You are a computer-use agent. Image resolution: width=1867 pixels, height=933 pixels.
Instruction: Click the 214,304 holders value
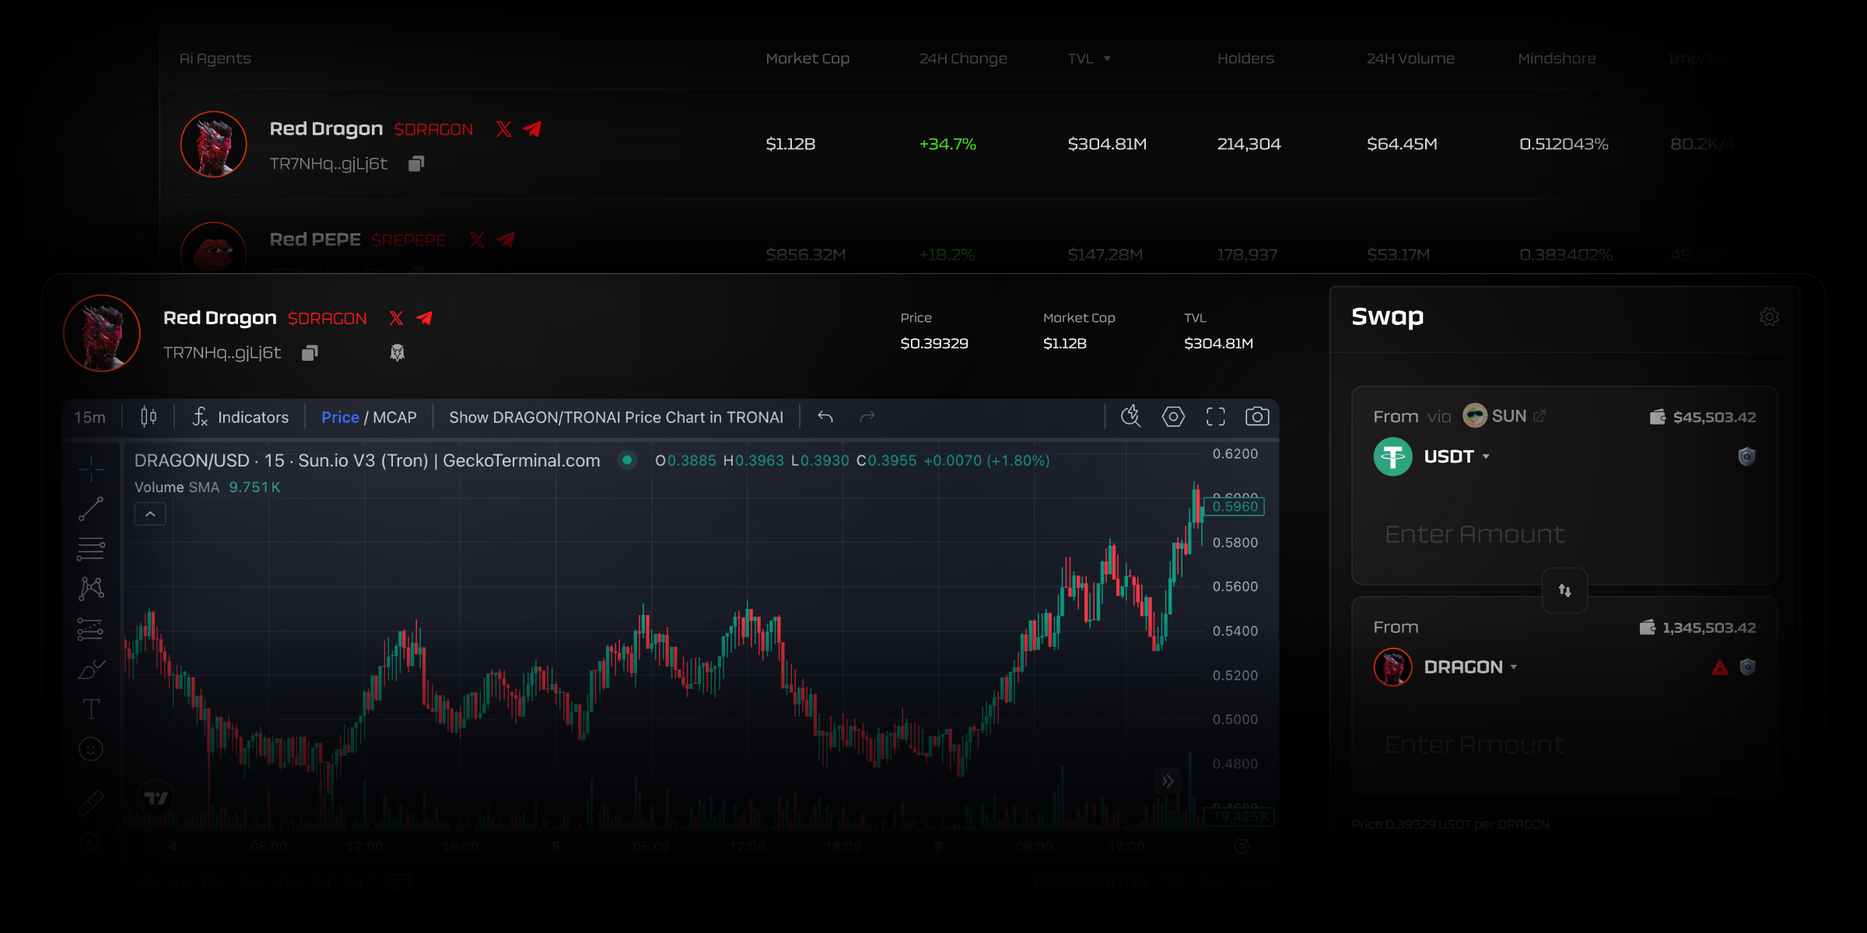tap(1249, 144)
